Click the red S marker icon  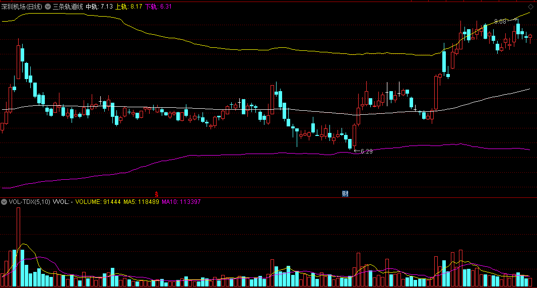coord(157,194)
